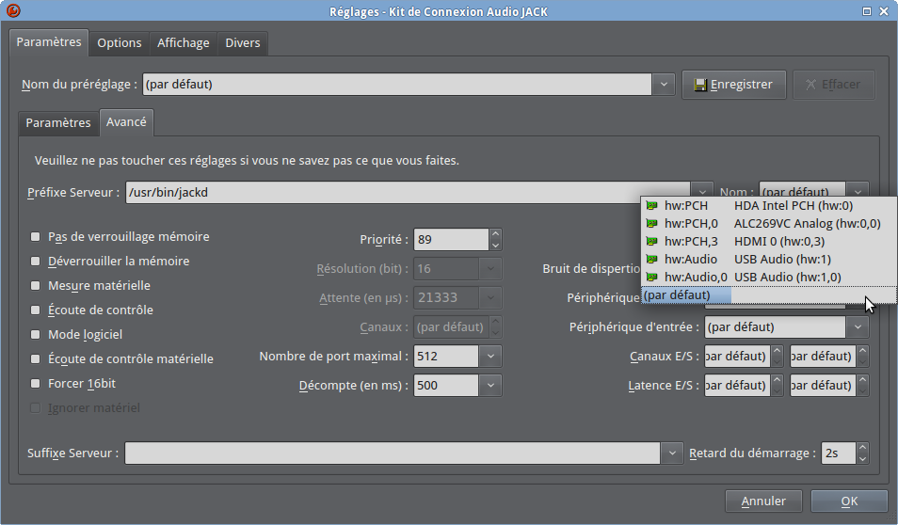Image resolution: width=898 pixels, height=525 pixels.
Task: Check the Forcer 16bit option
Action: point(36,384)
